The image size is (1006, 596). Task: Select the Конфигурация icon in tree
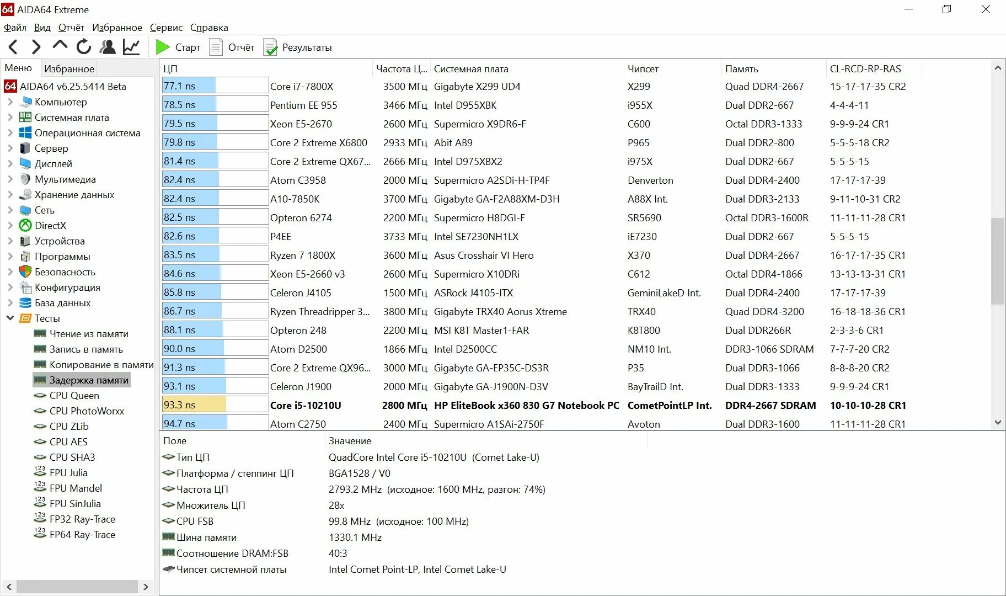25,288
